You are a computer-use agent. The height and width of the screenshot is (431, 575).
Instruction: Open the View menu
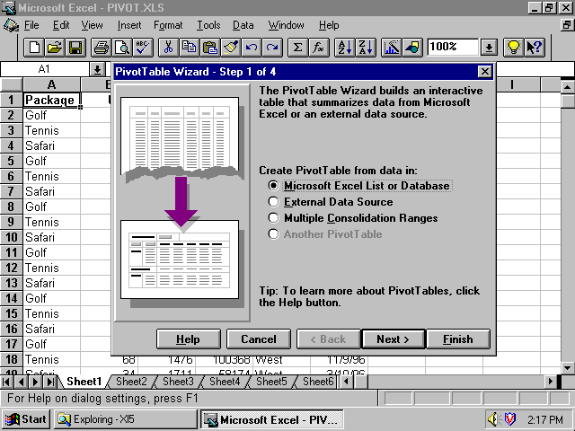pyautogui.click(x=92, y=25)
